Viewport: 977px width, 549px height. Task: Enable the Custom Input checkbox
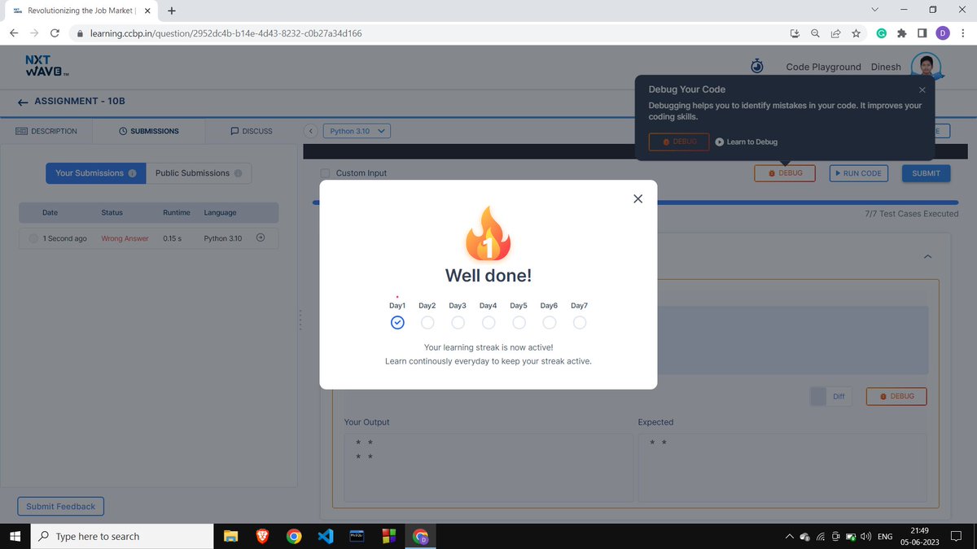(325, 173)
